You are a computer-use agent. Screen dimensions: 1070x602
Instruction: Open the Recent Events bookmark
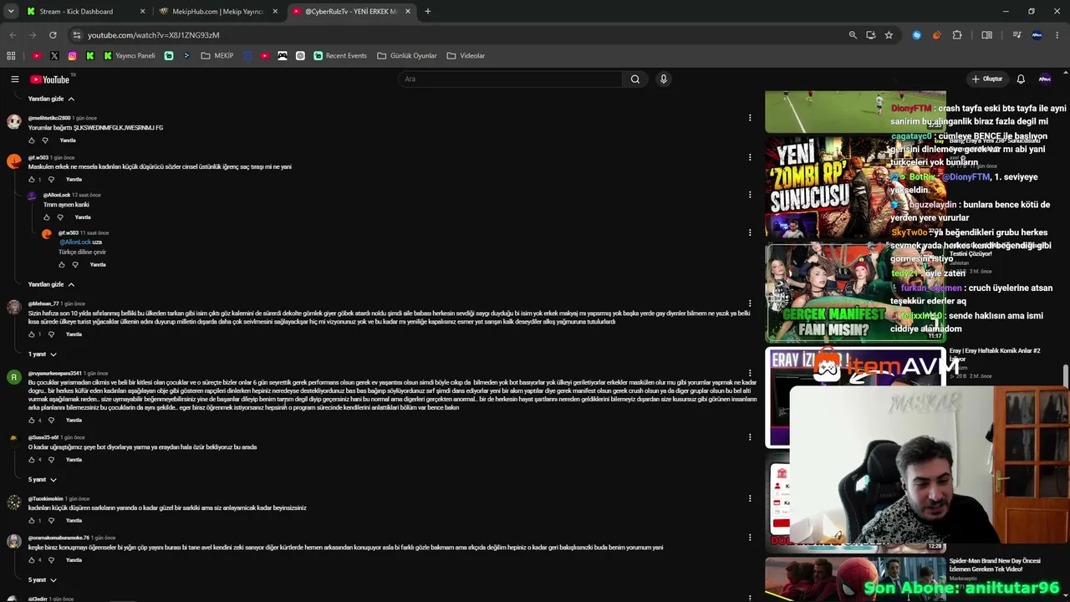click(340, 56)
